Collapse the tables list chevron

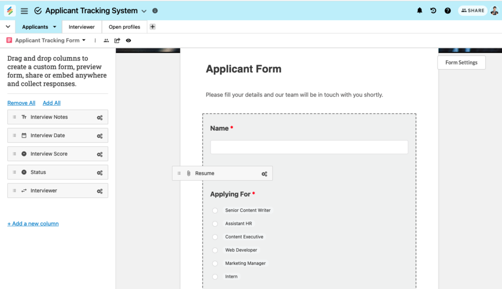click(8, 27)
